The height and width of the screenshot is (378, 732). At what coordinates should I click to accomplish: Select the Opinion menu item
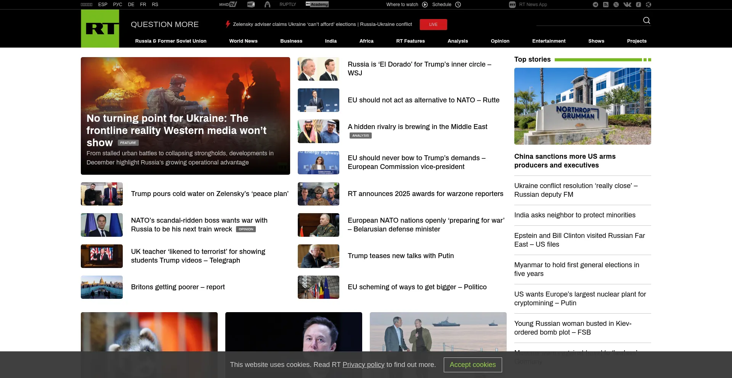pyautogui.click(x=500, y=41)
